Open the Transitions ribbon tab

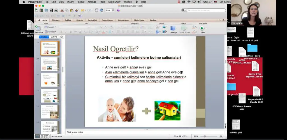107,20
